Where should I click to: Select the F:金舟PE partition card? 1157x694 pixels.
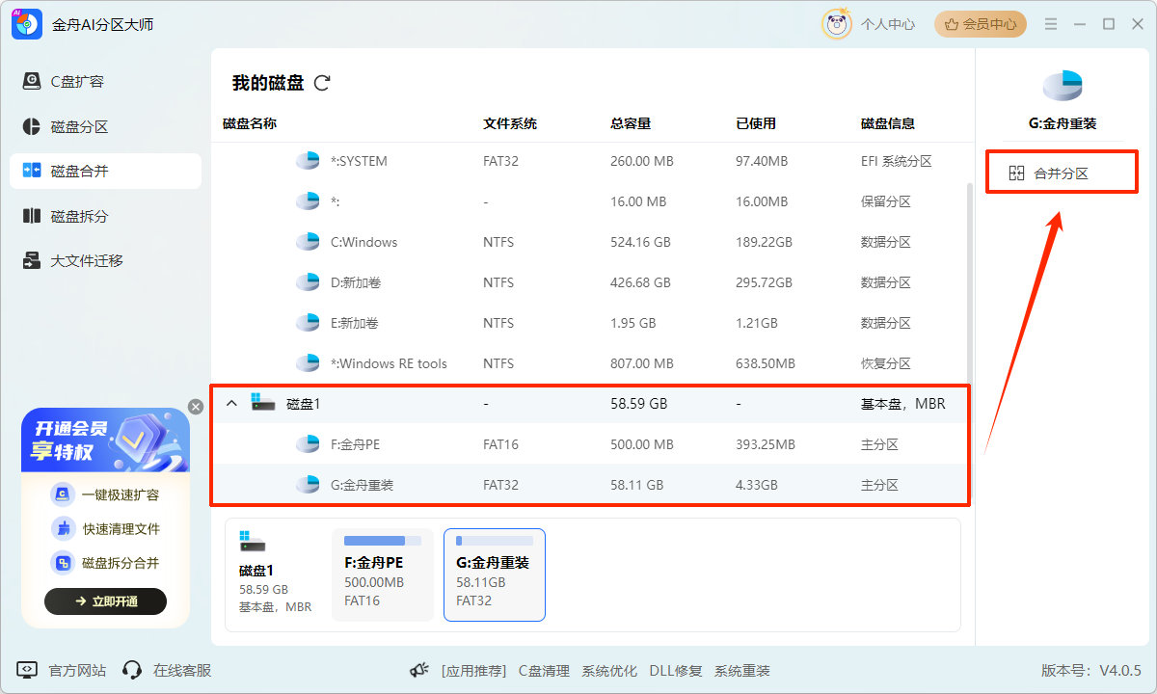pyautogui.click(x=382, y=574)
